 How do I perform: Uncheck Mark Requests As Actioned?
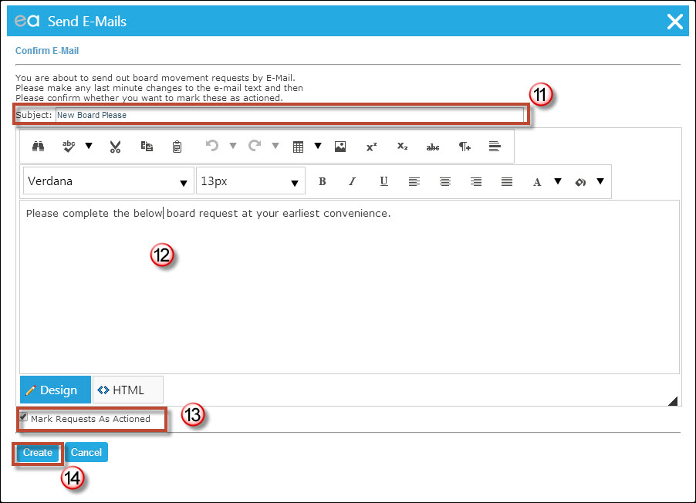[23, 417]
